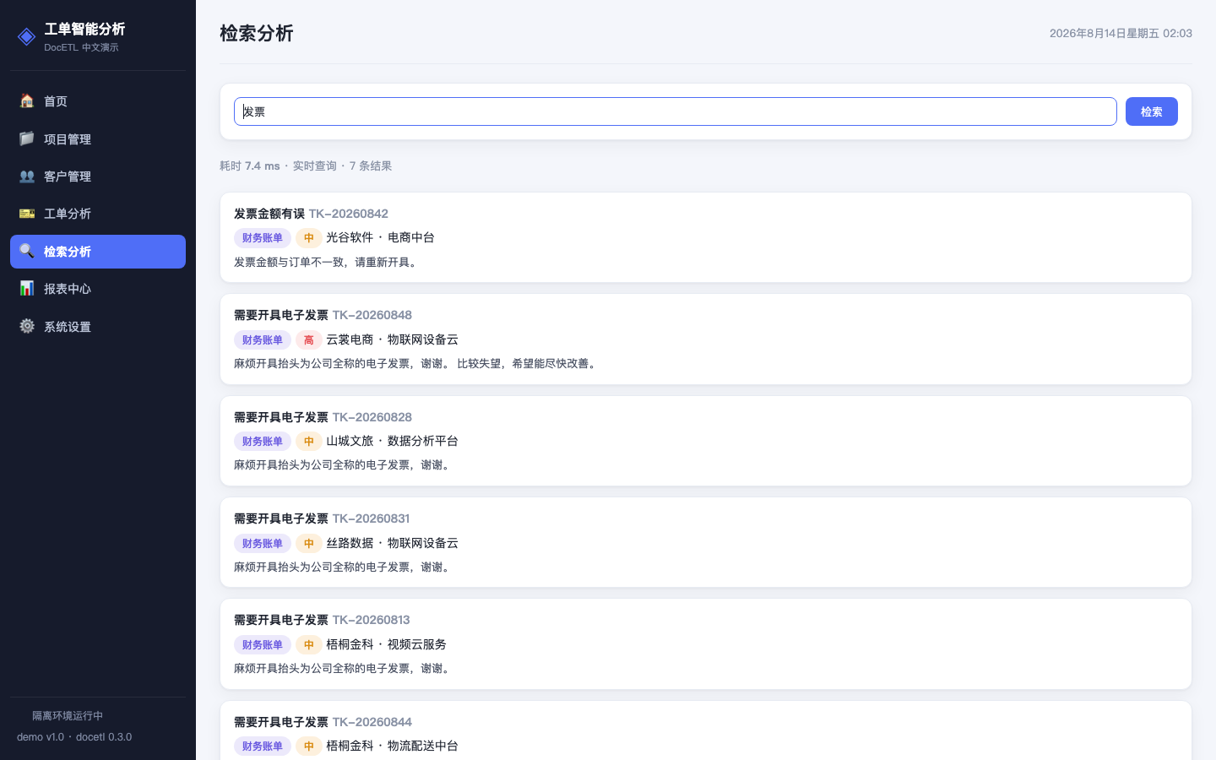Click the magnifier icon beside 检索分析
The height and width of the screenshot is (760, 1216).
pyautogui.click(x=27, y=252)
